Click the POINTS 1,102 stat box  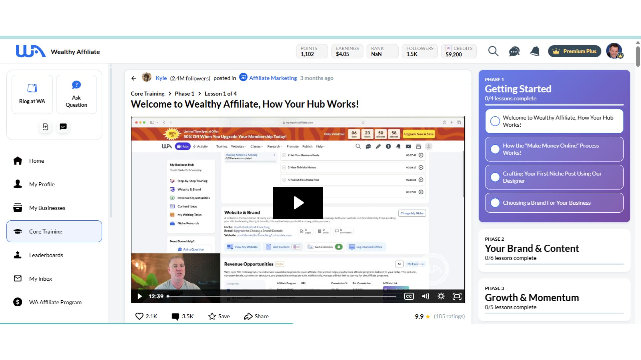click(312, 51)
